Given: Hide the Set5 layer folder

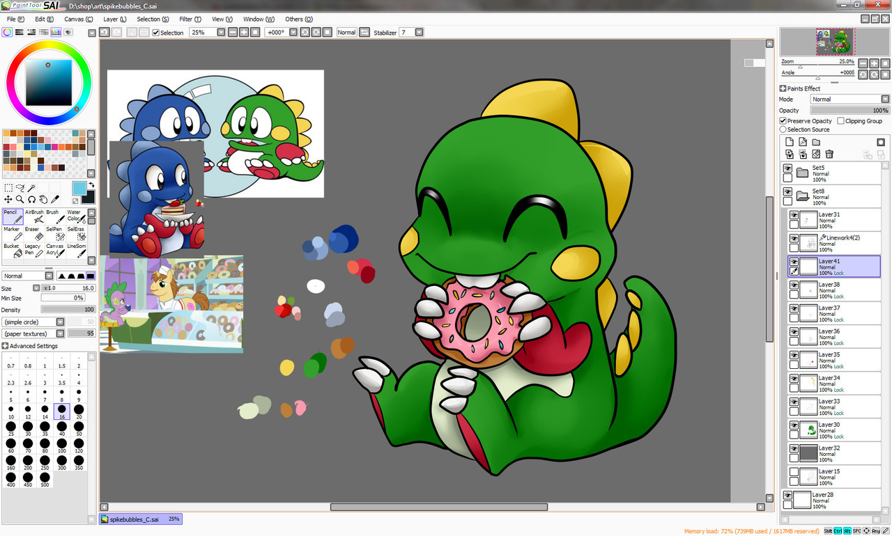Looking at the screenshot, I should (787, 168).
